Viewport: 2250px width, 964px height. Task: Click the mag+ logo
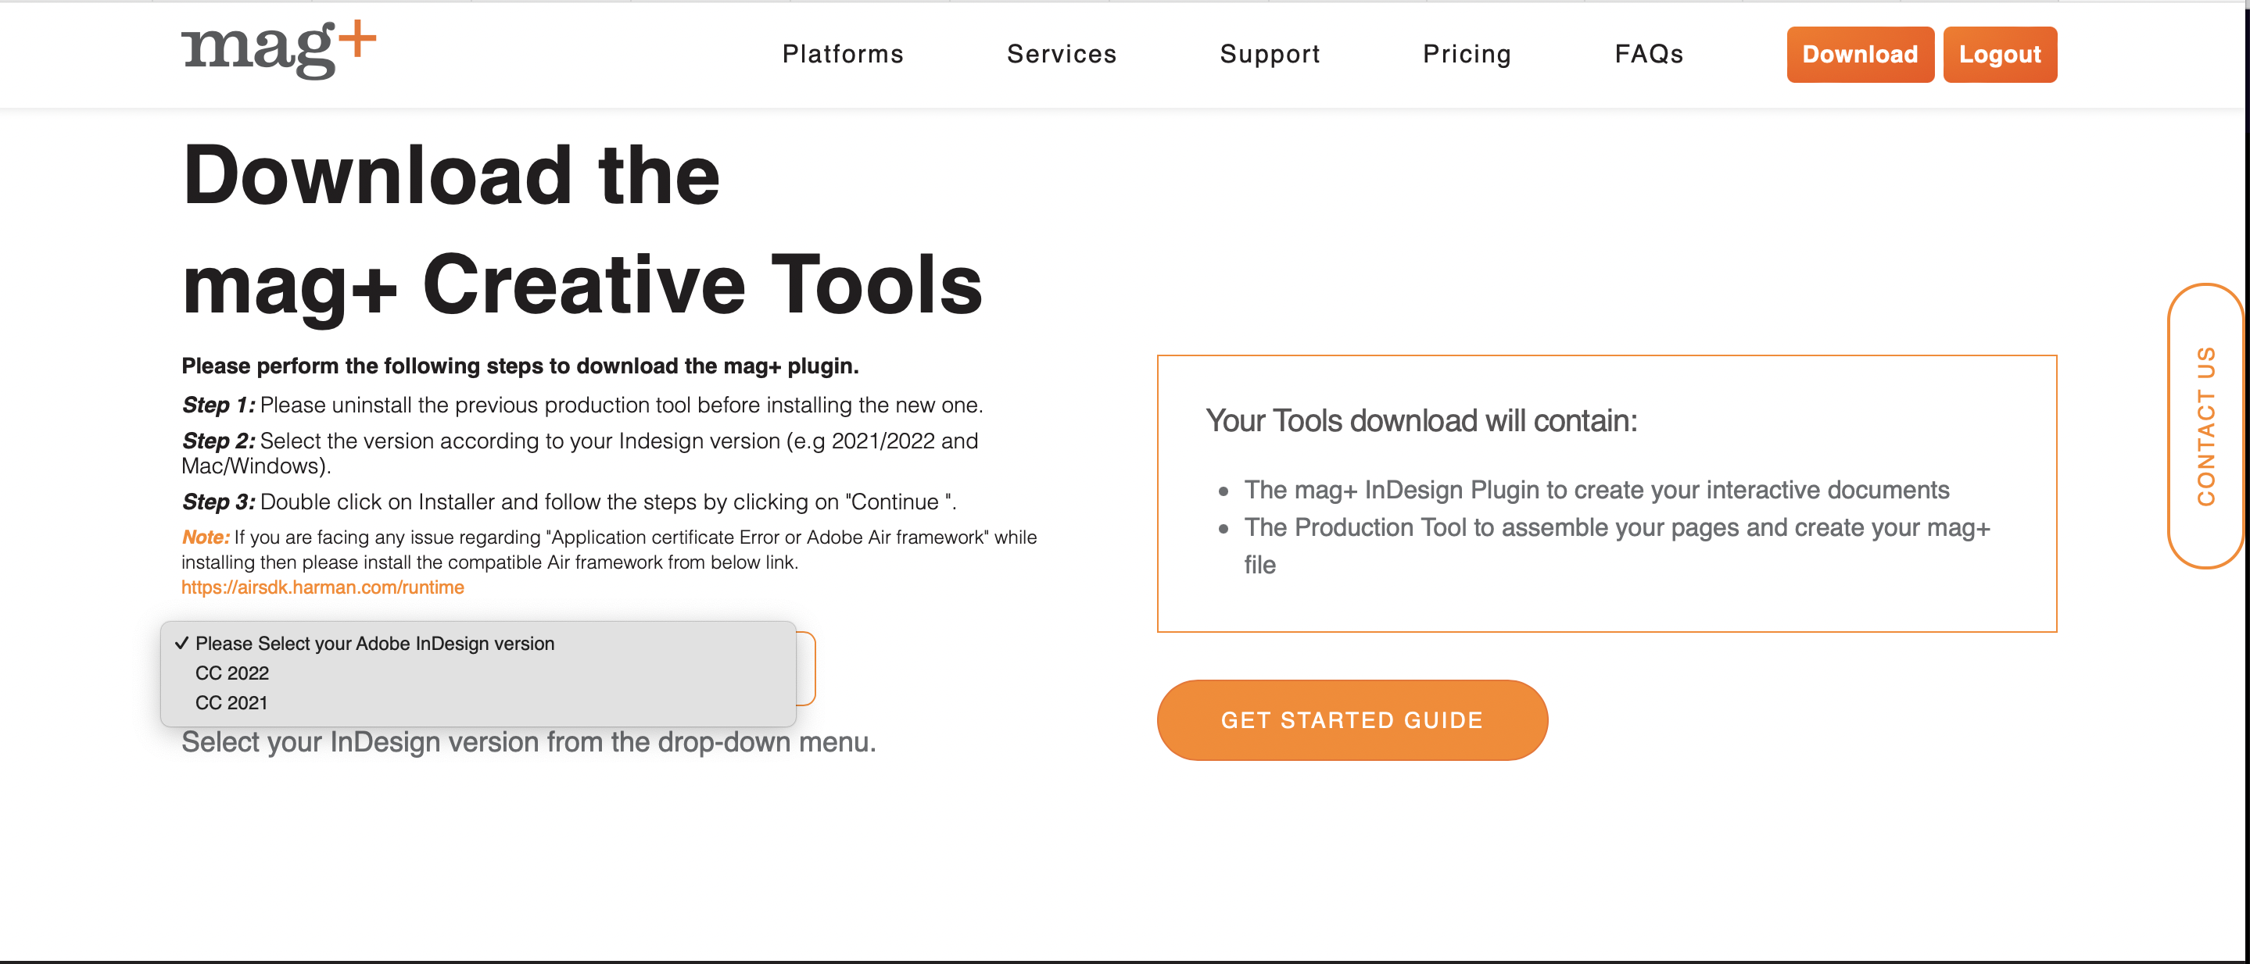(278, 51)
